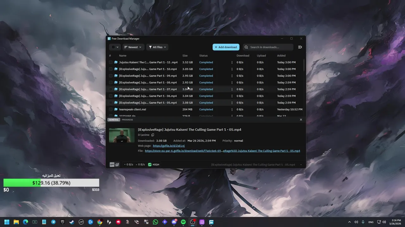
Task: Open three-dot menu for Part 1 - 08.mp4
Action: pyautogui.click(x=232, y=83)
